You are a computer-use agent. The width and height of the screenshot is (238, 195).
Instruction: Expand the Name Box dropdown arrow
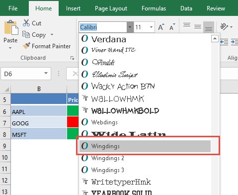pos(46,73)
